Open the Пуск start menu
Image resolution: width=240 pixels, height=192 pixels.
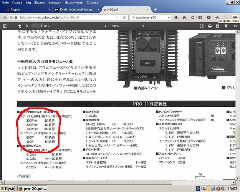pos(8,188)
